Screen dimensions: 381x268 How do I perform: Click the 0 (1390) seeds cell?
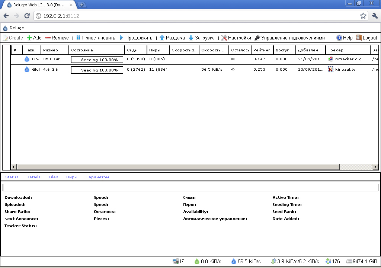pos(136,59)
